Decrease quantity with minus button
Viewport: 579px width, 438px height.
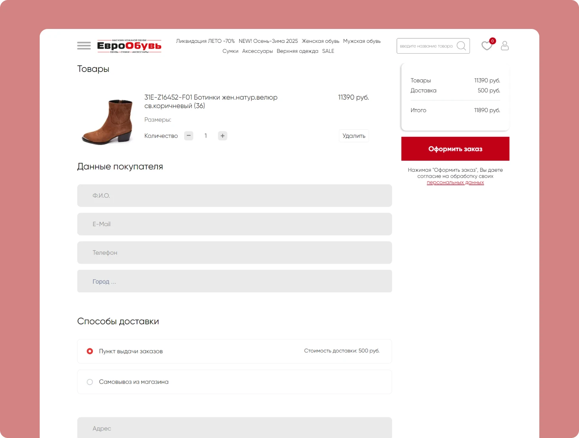189,136
